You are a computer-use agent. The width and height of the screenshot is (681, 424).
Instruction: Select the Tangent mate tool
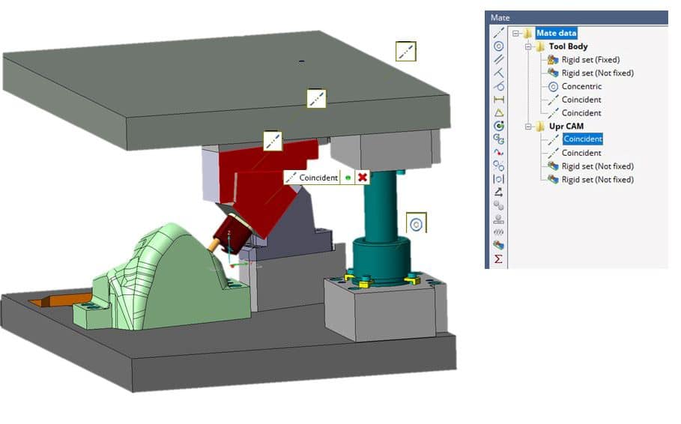498,85
